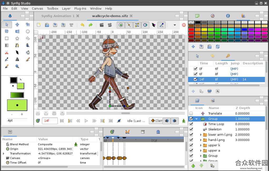
Task: Toggle the lower arm-l.png layer checkbox
Action: pos(191,135)
